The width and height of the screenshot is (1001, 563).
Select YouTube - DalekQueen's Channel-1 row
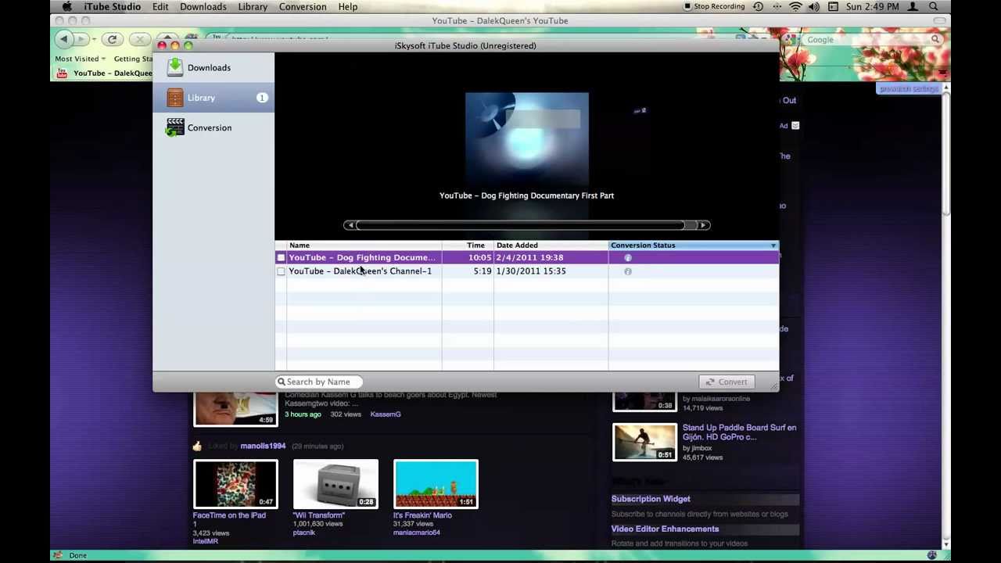pos(526,271)
